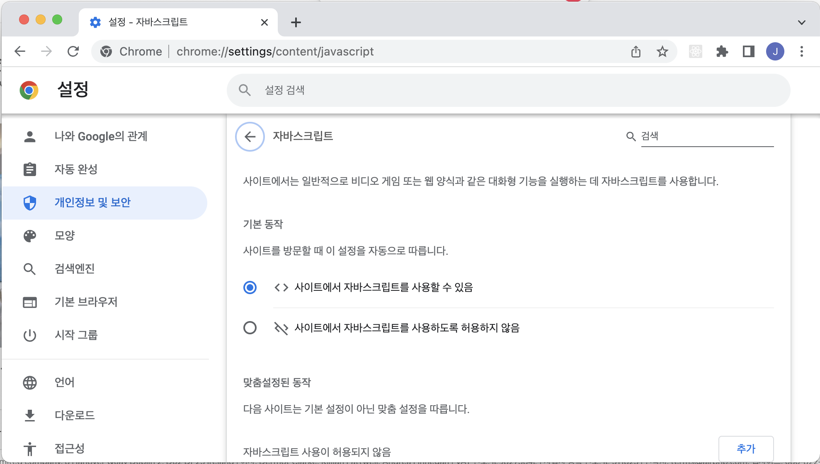Expand tab search chevron at top right

(x=801, y=22)
